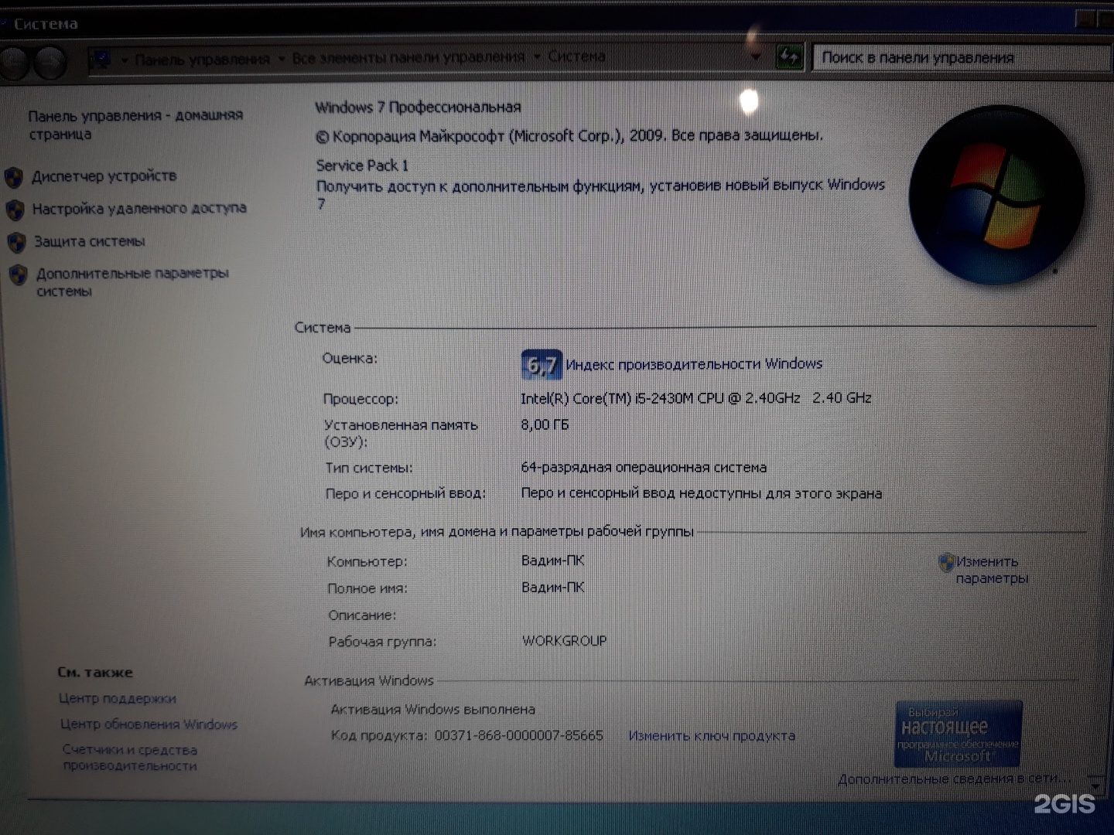The width and height of the screenshot is (1114, 835).
Task: Expand dropdown arrow before 'Система' breadcrumb
Action: [536, 56]
